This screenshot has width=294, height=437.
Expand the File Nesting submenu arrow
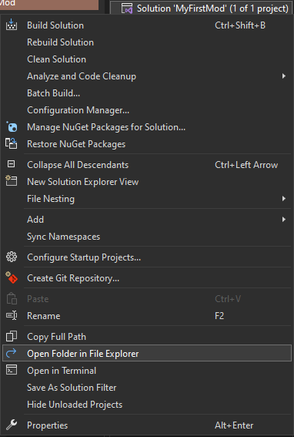[284, 198]
